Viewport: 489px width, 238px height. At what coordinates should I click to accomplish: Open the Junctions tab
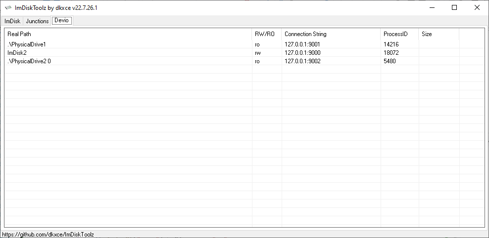click(37, 21)
